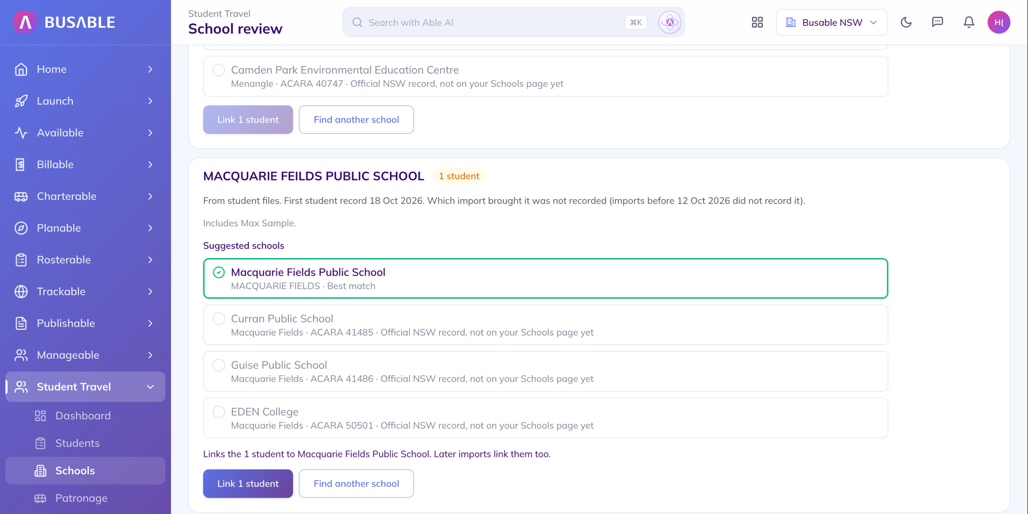Expand the Manageable menu chevron
Viewport: 1028px width, 514px height.
tap(150, 355)
